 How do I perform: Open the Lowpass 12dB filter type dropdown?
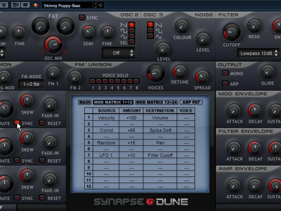(x=258, y=53)
